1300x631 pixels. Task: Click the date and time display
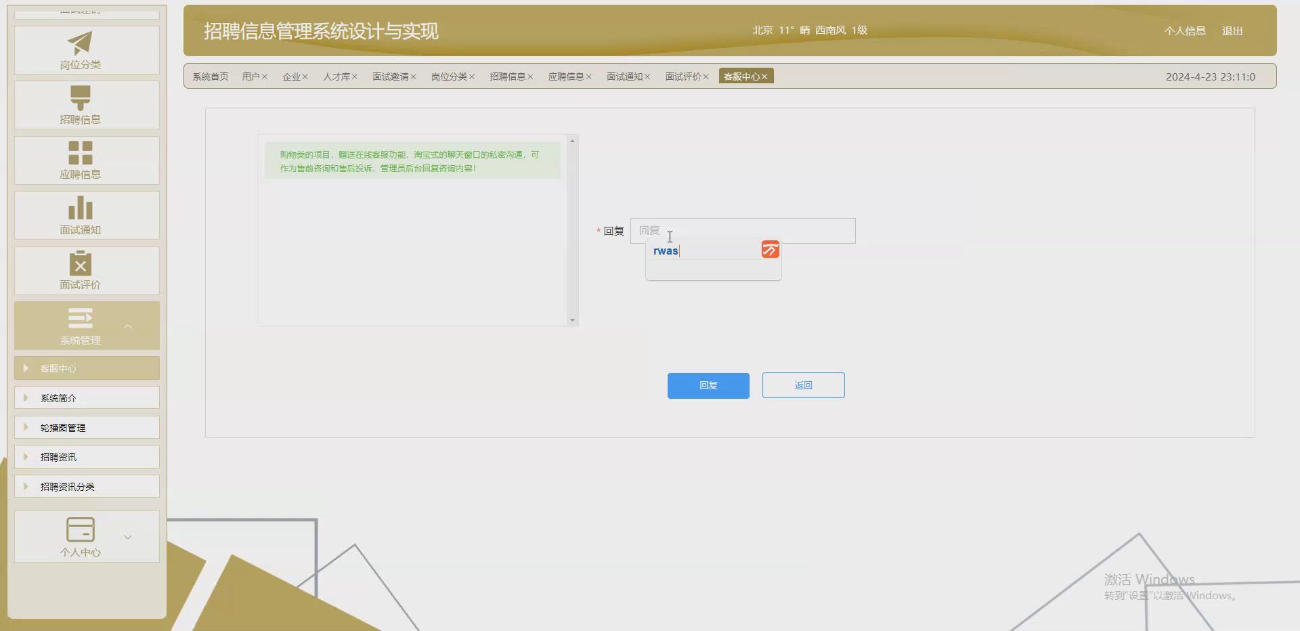pyautogui.click(x=1210, y=77)
